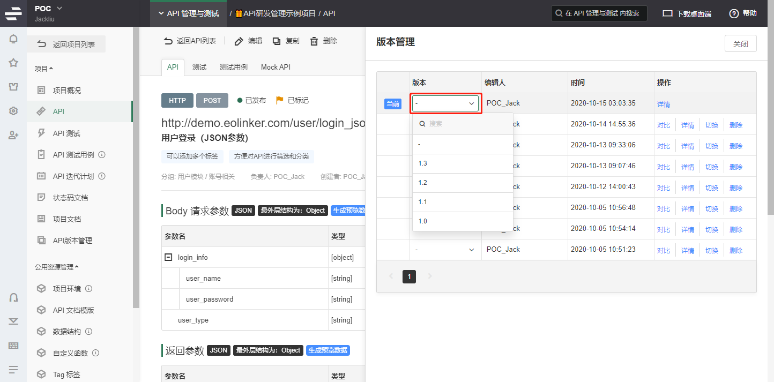Switch to the Mock API tab

coord(276,67)
